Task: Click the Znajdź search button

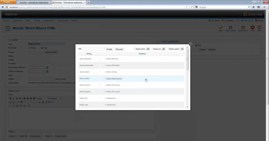Action: [109, 49]
